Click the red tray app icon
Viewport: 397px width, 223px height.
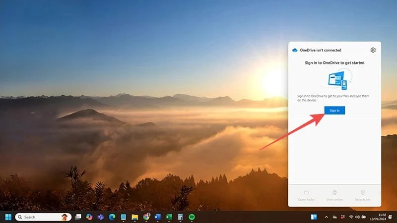(342, 217)
